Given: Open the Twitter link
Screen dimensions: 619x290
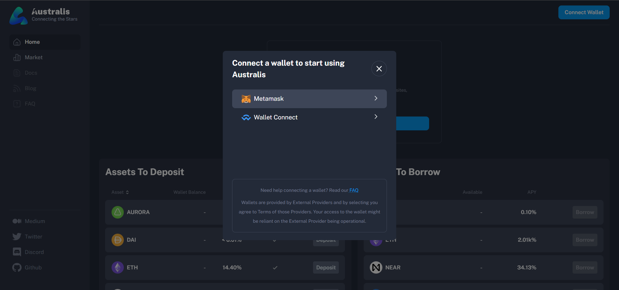Looking at the screenshot, I should coord(34,237).
